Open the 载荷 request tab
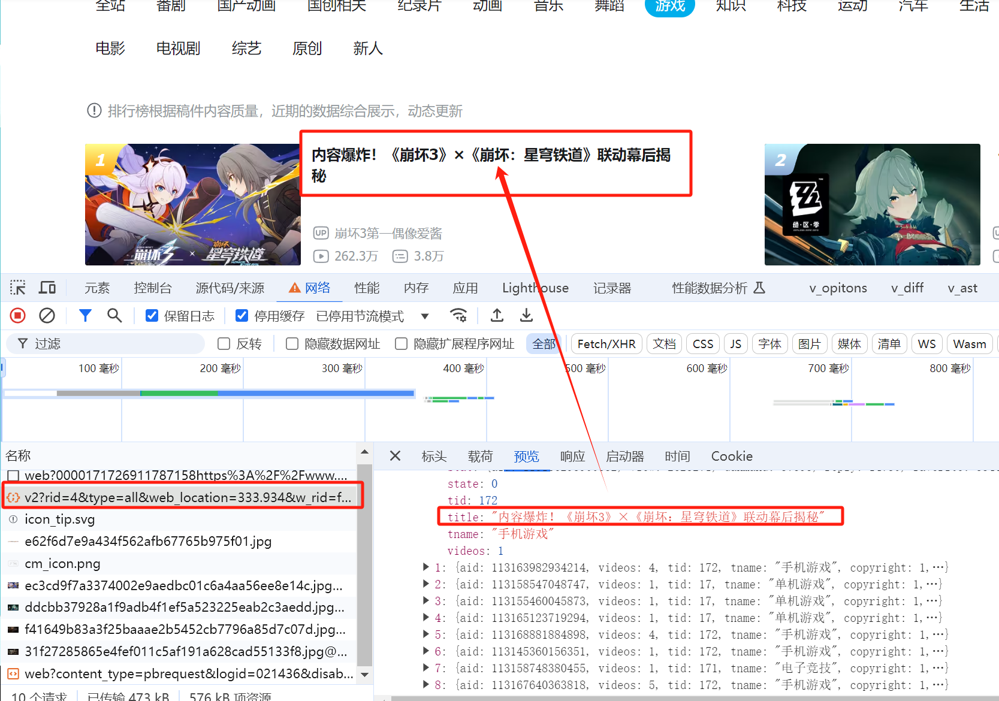 click(481, 457)
